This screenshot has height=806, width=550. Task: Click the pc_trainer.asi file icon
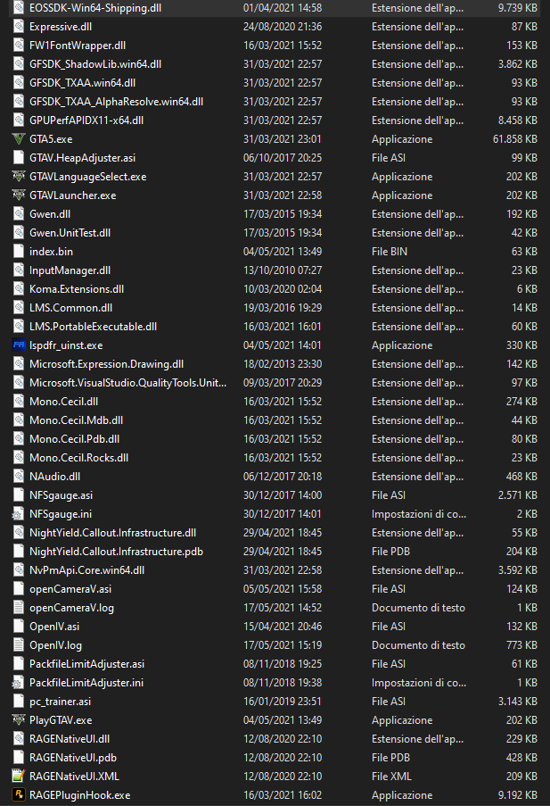(x=19, y=702)
